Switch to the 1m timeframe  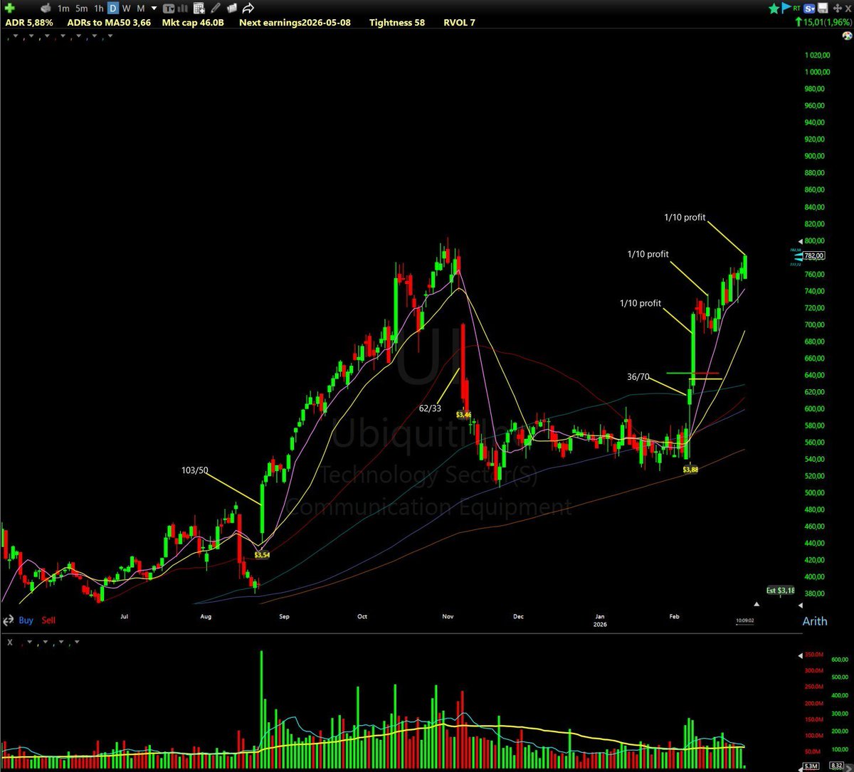63,9
